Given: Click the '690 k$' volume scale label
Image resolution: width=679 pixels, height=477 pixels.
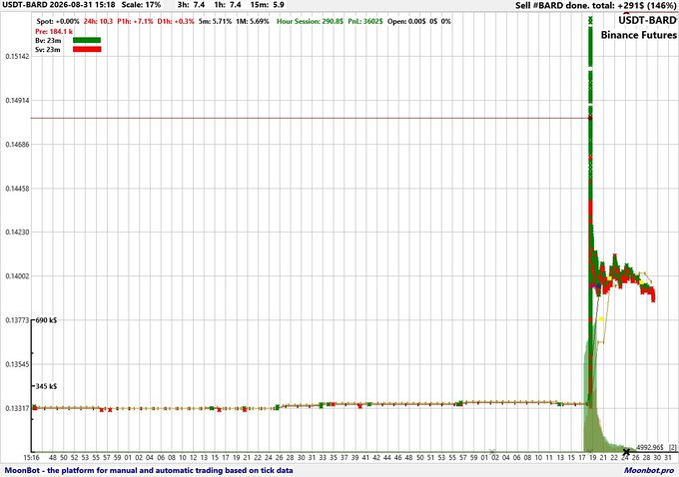Looking at the screenshot, I should [x=46, y=320].
